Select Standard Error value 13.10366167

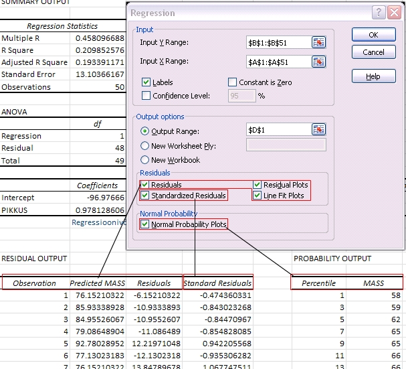98,74
